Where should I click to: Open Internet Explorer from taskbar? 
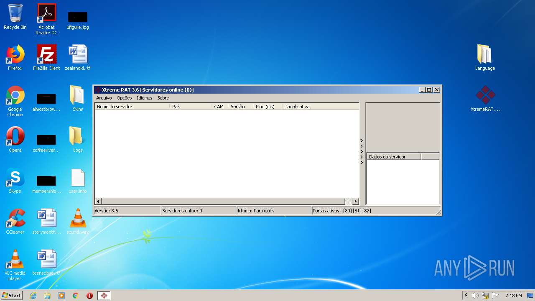[33, 296]
